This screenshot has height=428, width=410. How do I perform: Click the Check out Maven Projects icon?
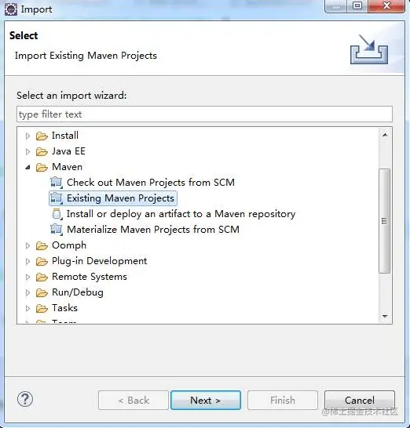57,183
